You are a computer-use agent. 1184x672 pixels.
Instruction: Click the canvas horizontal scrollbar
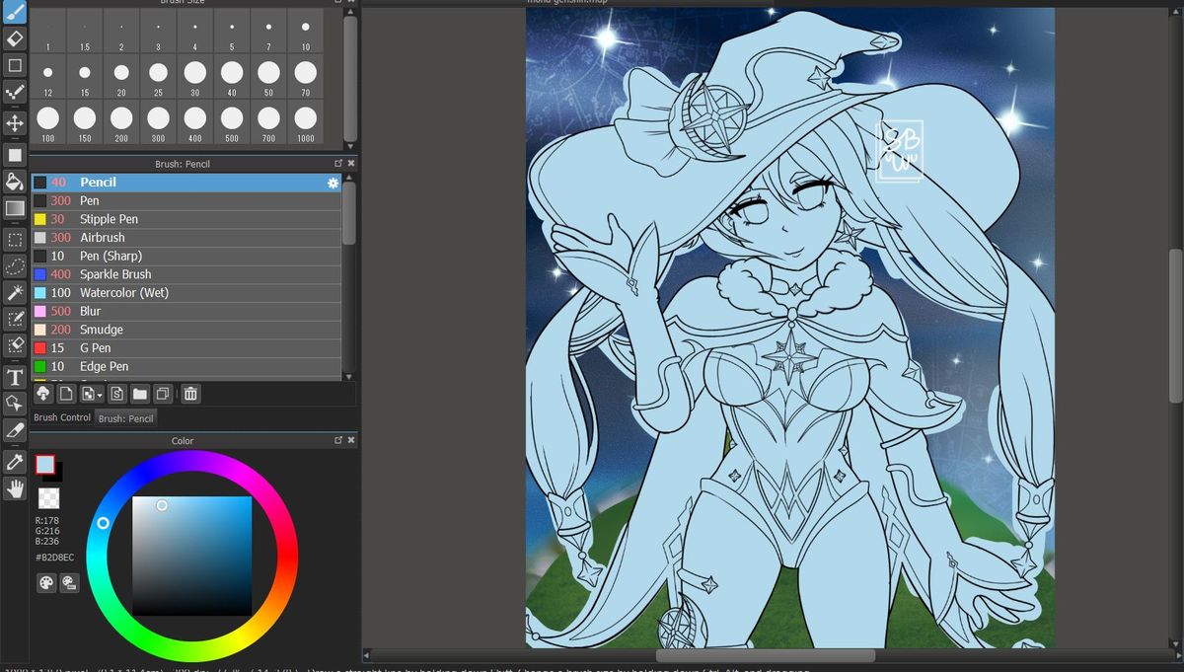point(765,655)
